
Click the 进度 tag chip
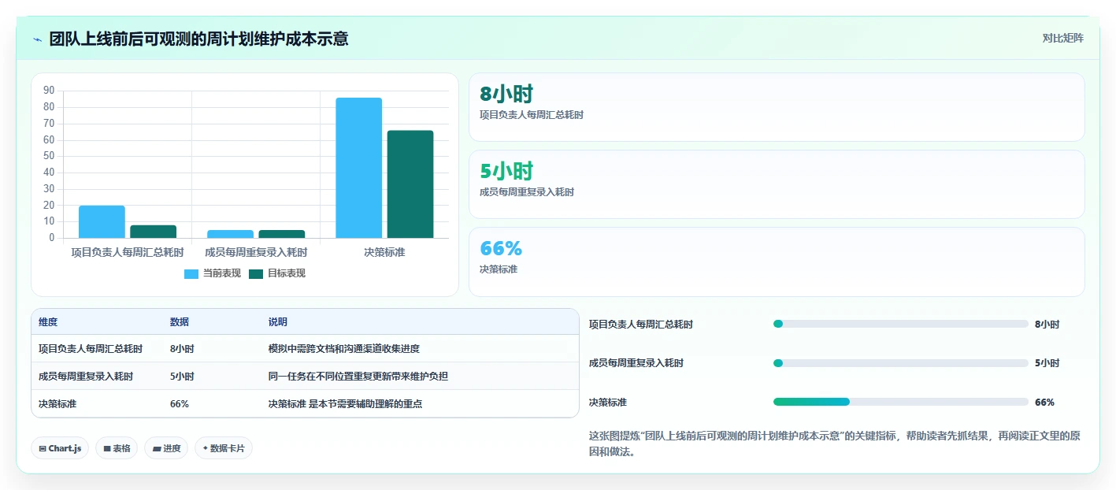pos(166,448)
